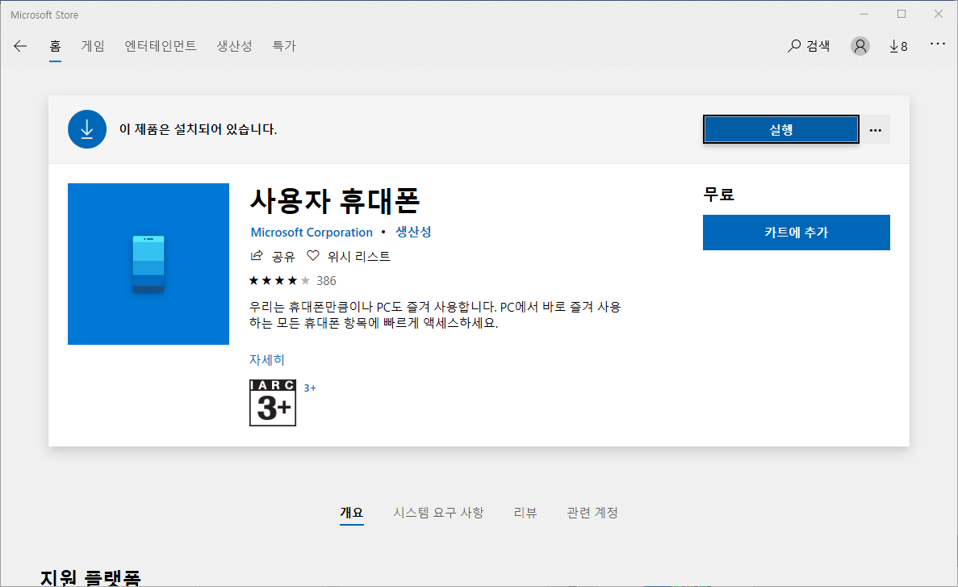Open the 홈 tab
Viewport: 958px width, 587px height.
coord(55,46)
